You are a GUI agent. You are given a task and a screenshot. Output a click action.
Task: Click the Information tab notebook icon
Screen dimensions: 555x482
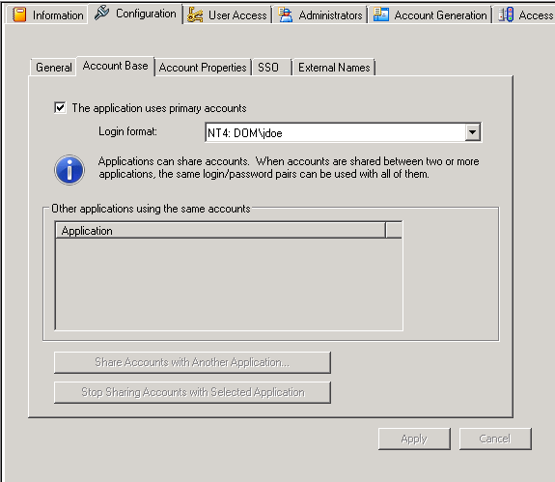point(19,14)
